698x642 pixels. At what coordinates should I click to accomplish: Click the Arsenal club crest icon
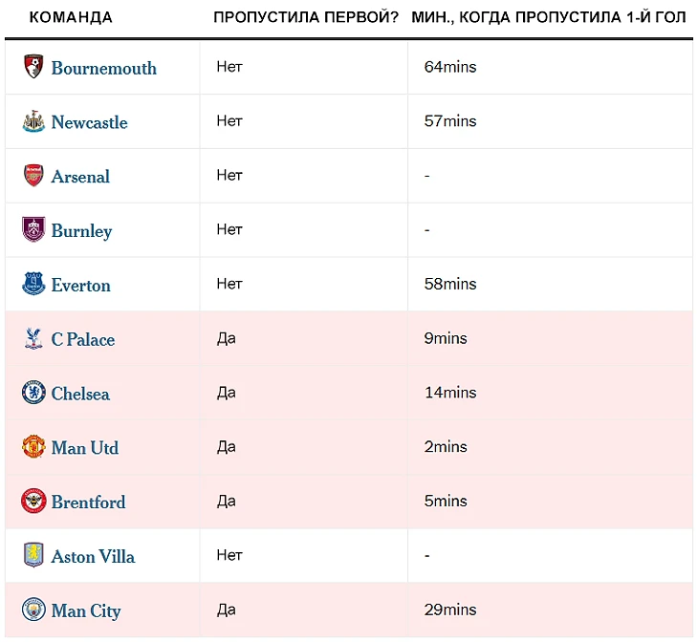coord(33,175)
